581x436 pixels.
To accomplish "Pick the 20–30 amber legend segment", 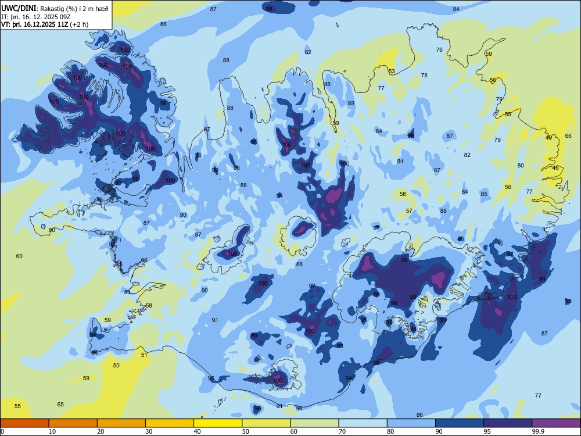I will coord(121,423).
